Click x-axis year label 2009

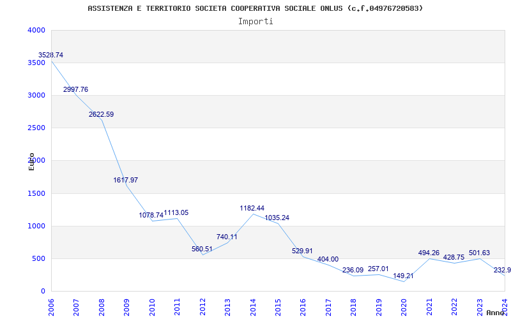126,308
